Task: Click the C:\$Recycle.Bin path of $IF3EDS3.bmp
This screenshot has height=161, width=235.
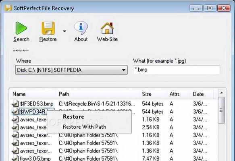Action: pos(97,104)
